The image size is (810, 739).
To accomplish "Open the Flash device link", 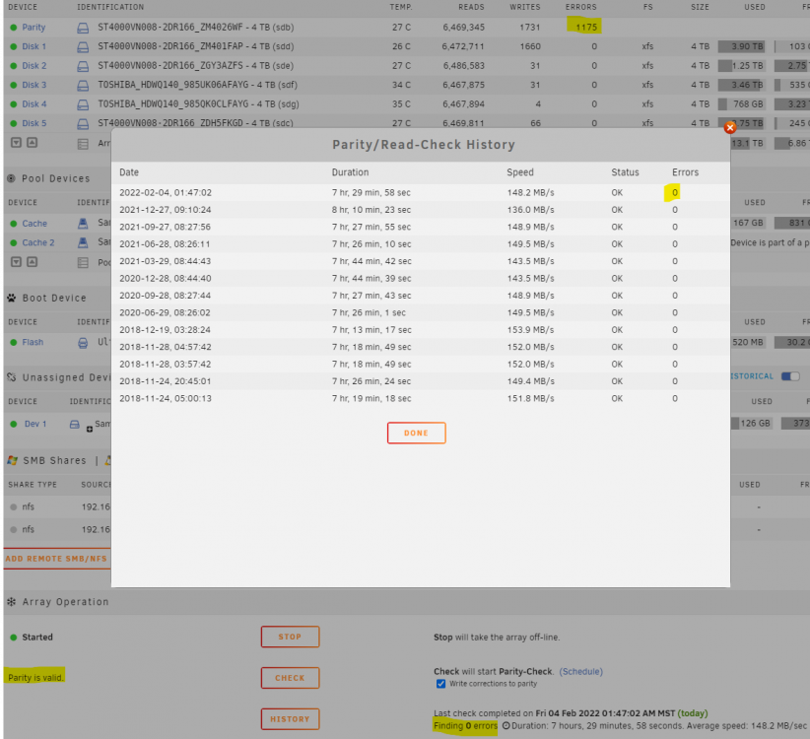I will click(x=33, y=342).
